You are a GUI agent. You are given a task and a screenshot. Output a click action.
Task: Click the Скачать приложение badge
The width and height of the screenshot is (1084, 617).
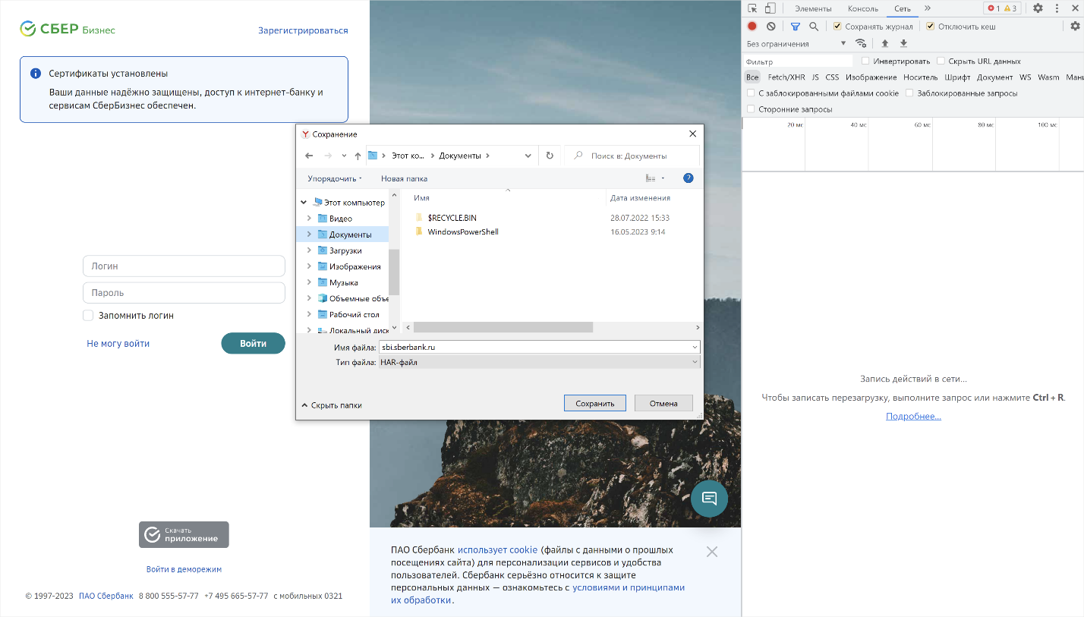tap(184, 534)
